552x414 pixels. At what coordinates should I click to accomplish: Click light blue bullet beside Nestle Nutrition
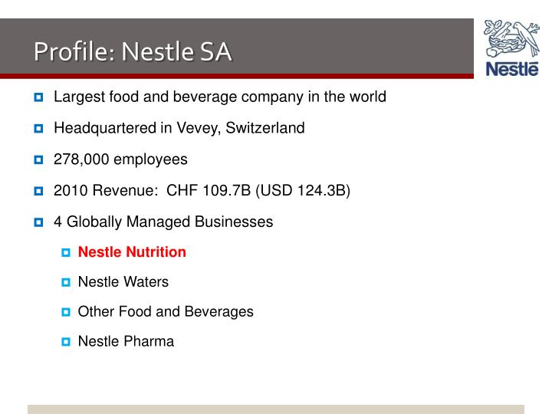(66, 252)
